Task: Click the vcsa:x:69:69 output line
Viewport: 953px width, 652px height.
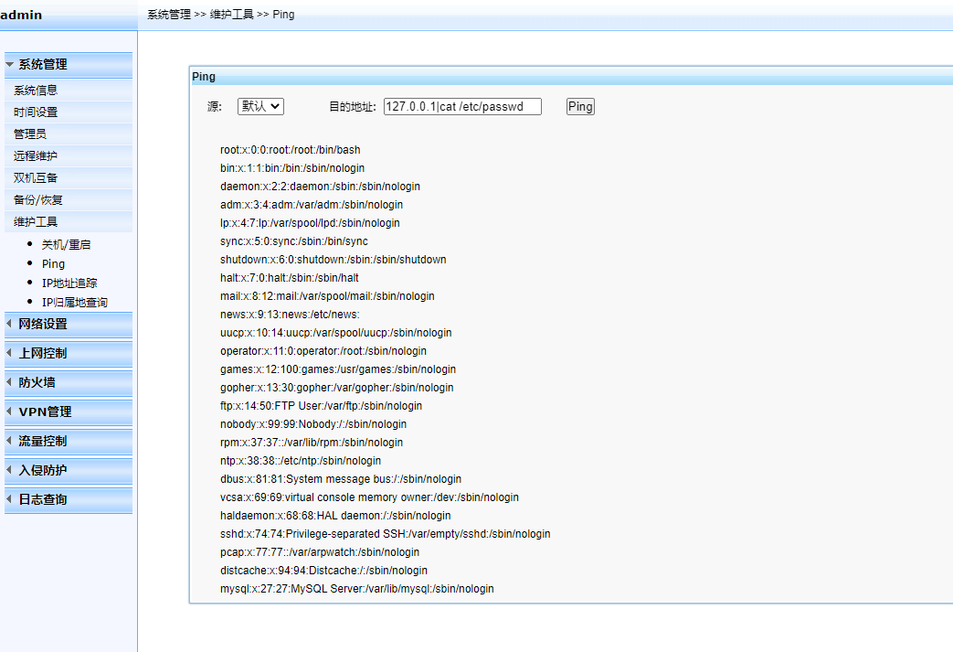Action: click(x=369, y=497)
